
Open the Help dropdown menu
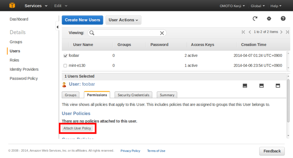(276, 6)
